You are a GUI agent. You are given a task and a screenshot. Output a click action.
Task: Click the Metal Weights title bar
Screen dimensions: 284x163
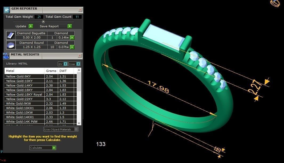[43, 56]
